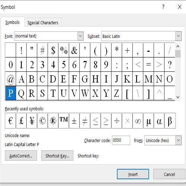The image size is (186, 186).
Task: Expand the Subset dropdown showing Basic Latin
Action: tap(178, 36)
